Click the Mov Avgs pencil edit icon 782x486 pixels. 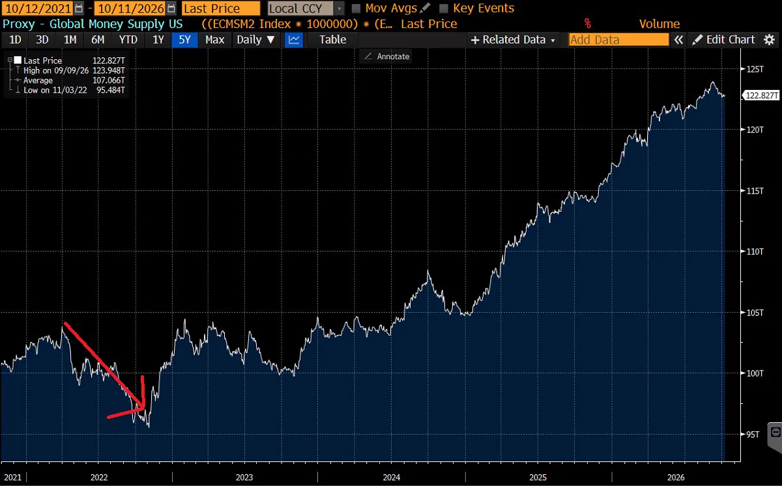(x=426, y=8)
